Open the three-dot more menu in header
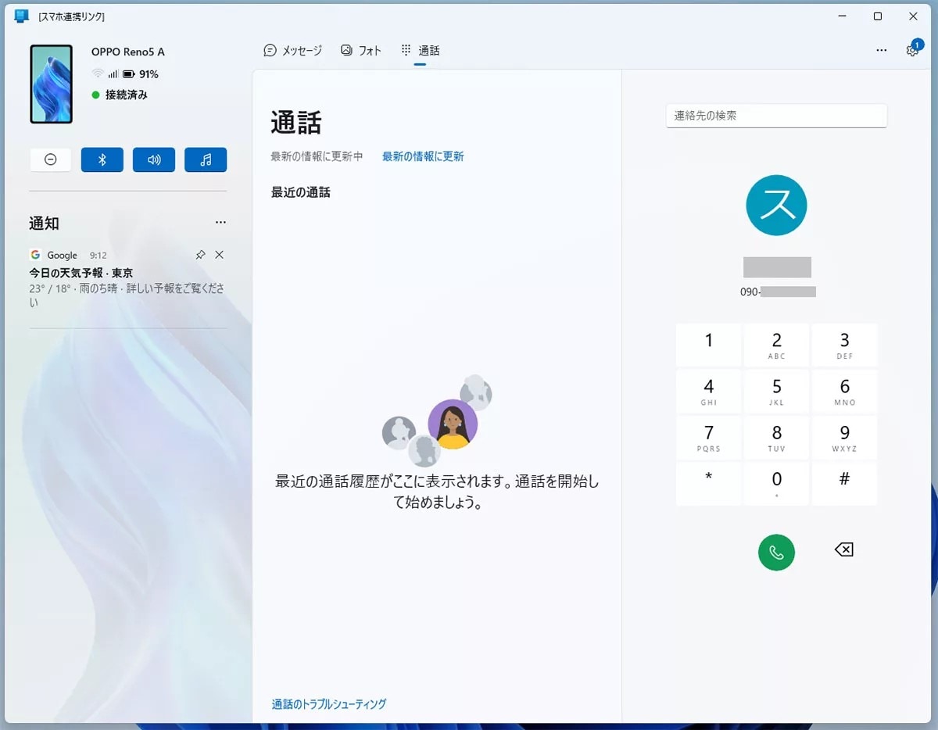Viewport: 938px width, 730px height. [x=882, y=50]
